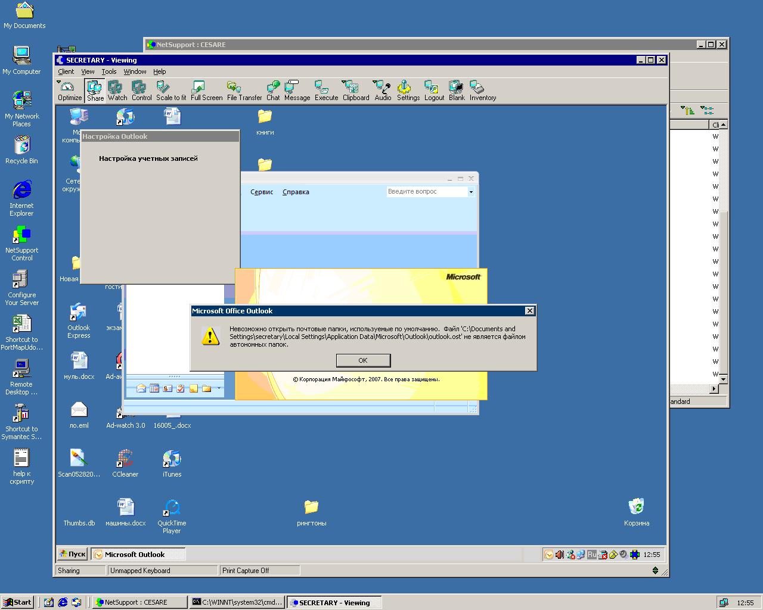Click the Введите вопрос help input field
This screenshot has width=763, height=610.
point(427,192)
